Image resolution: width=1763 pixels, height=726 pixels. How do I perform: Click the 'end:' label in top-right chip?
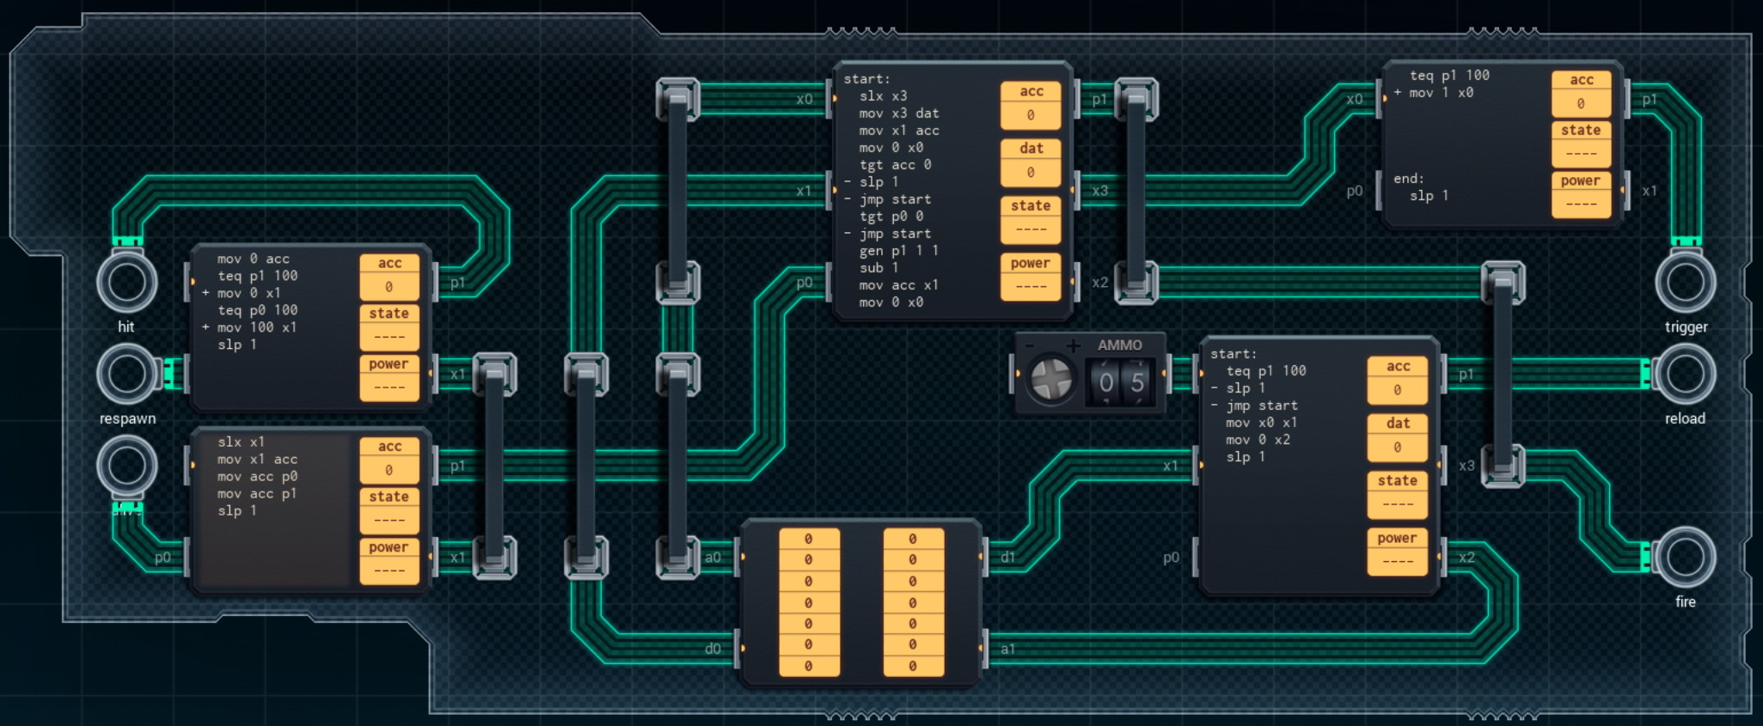coord(1408,179)
